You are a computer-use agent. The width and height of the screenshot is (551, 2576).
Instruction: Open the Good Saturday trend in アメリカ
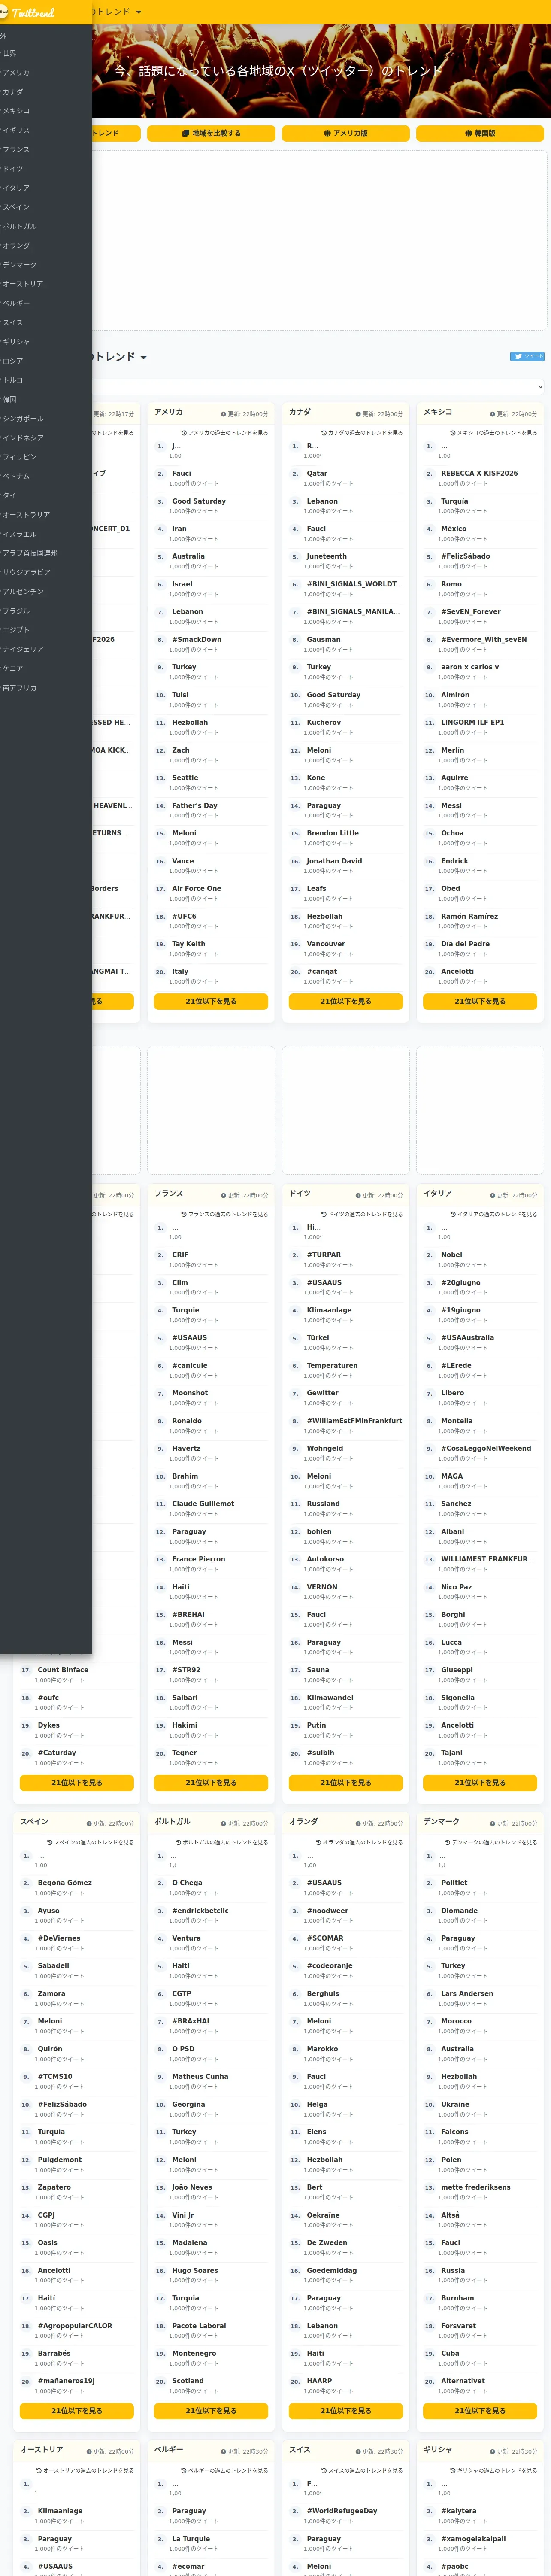pyautogui.click(x=199, y=501)
